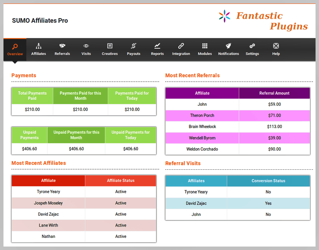
Task: Select the Referrals tab label
Action: 62,54
